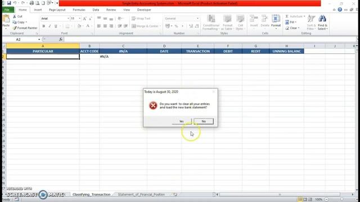Open the Page Layout tab

tap(57, 10)
